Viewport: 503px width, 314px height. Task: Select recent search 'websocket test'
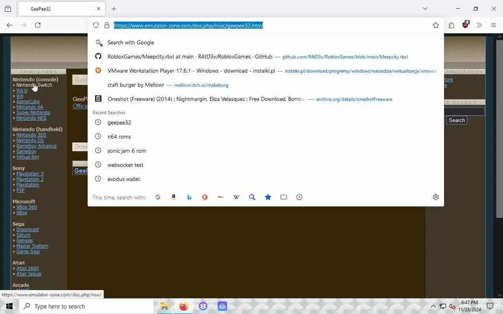(266, 165)
